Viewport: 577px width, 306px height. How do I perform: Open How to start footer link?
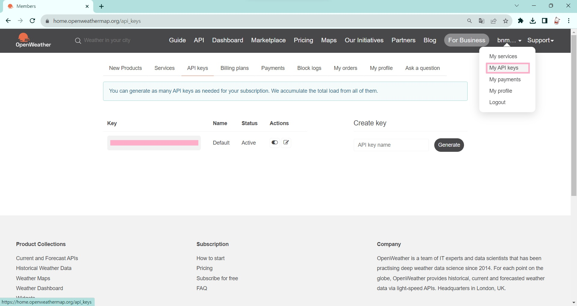tap(210, 258)
